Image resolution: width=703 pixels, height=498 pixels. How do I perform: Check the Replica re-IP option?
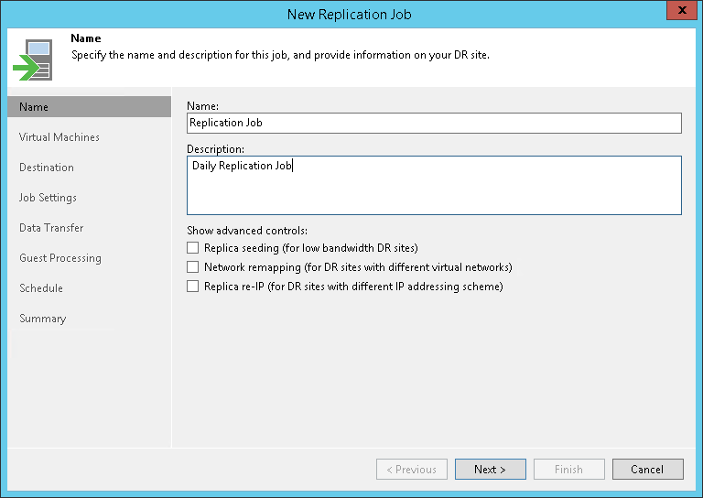[x=192, y=287]
